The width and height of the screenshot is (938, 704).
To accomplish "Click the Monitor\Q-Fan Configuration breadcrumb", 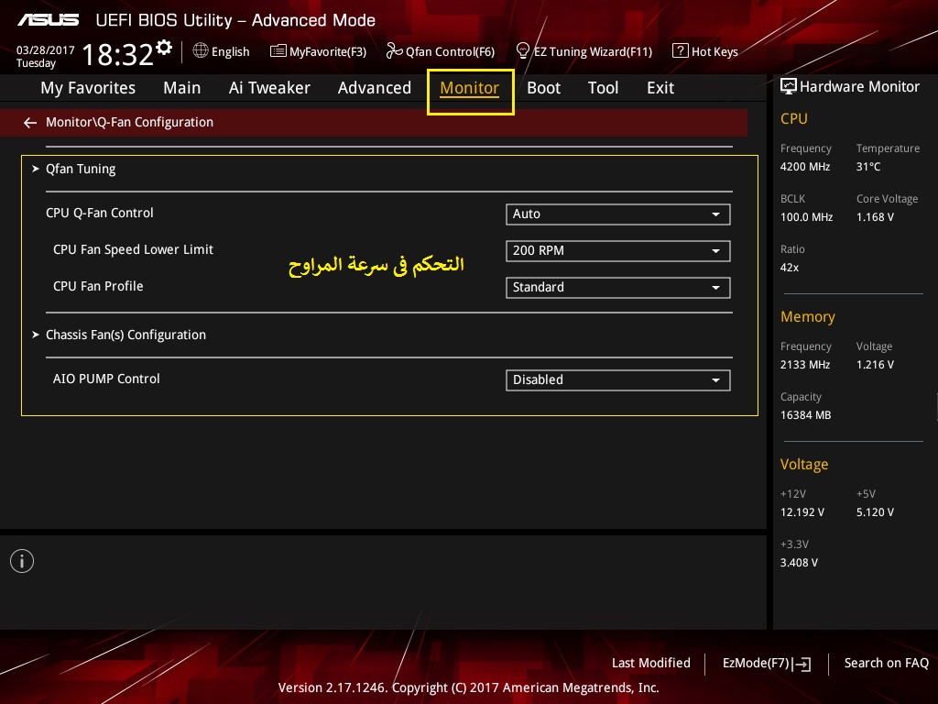I will point(129,122).
